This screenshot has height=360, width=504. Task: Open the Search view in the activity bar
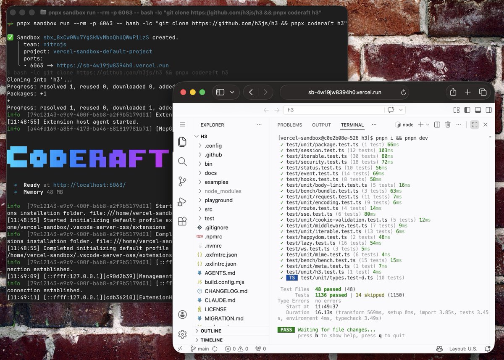tap(182, 161)
